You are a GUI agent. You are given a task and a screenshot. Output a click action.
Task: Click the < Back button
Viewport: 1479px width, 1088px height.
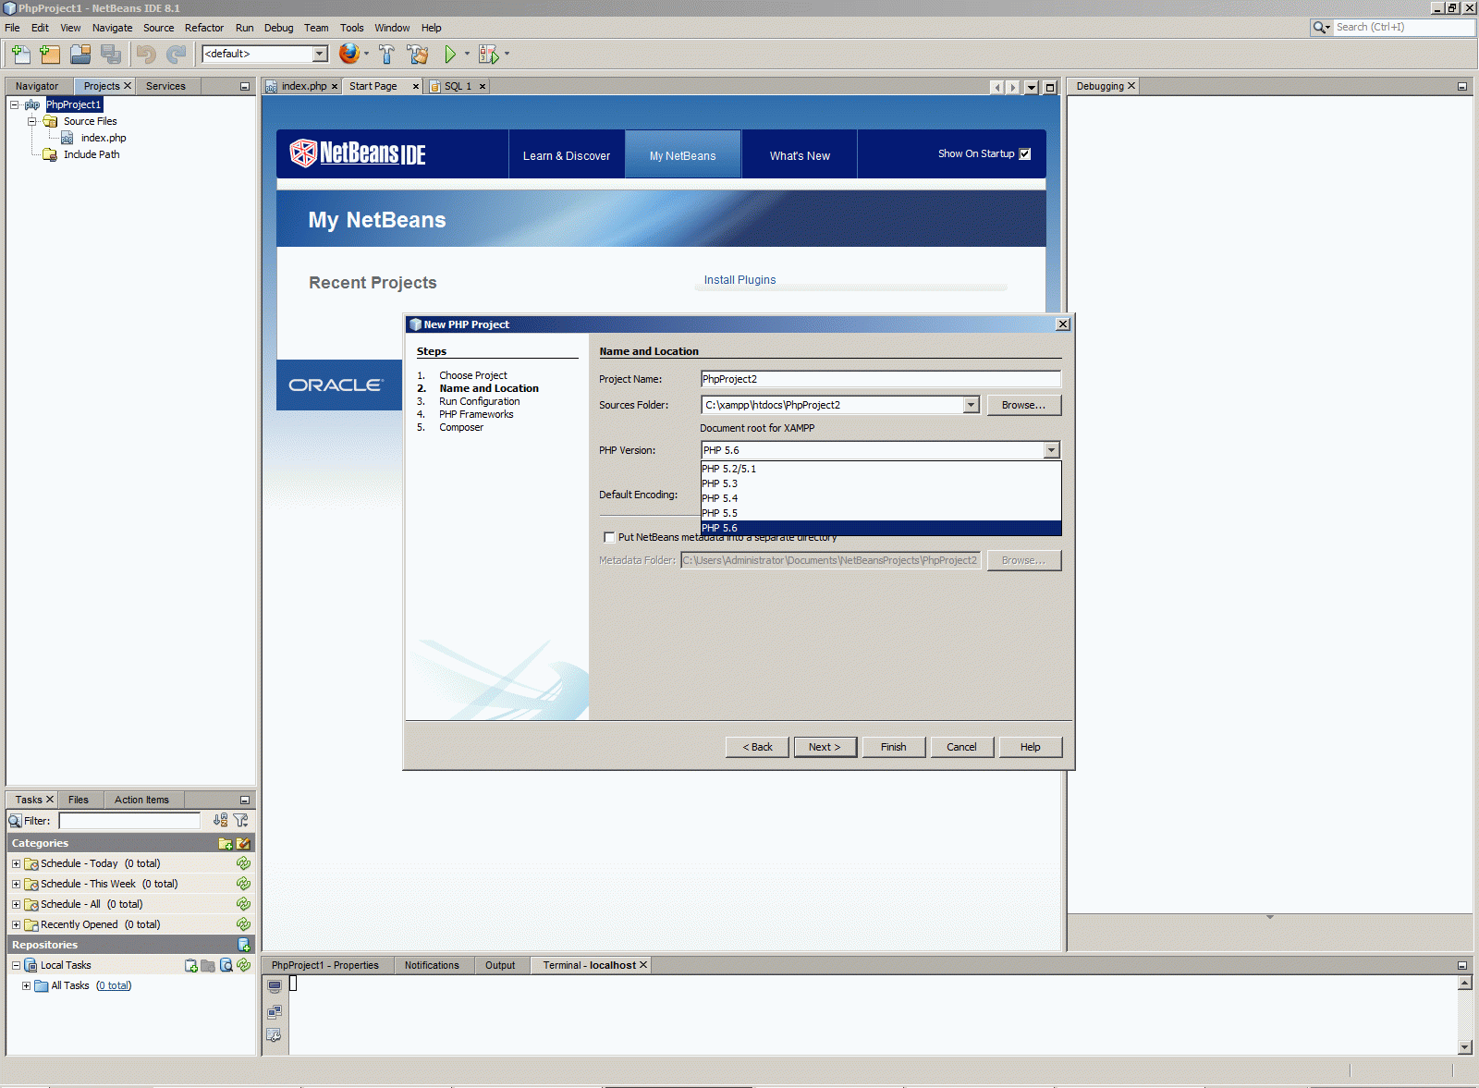click(757, 747)
